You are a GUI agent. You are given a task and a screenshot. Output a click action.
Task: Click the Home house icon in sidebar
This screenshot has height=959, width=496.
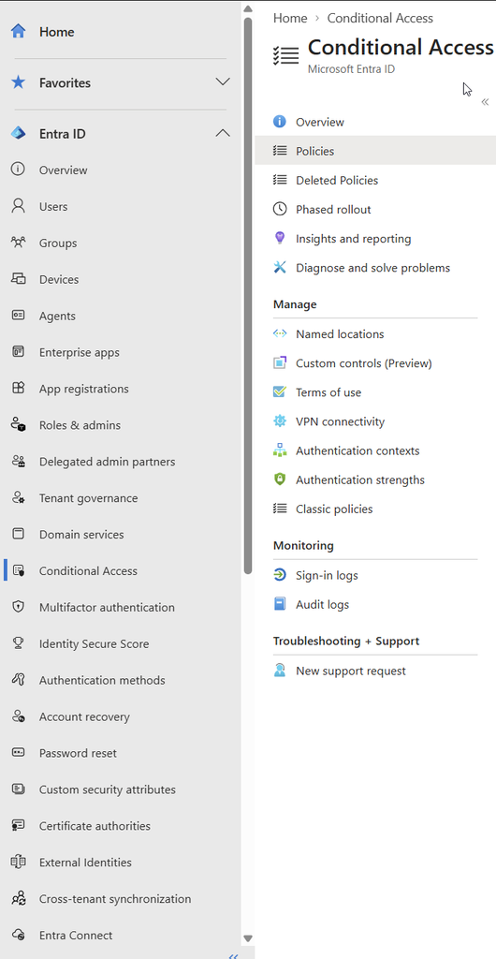coord(19,32)
